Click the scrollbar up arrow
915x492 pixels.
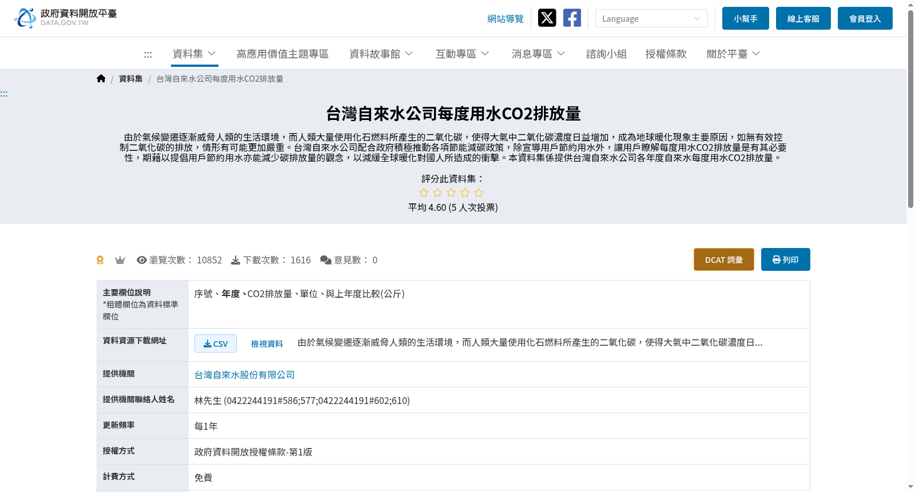[x=910, y=5]
